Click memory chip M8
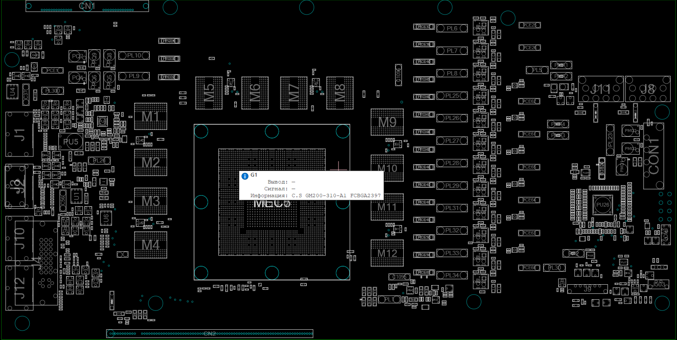The width and height of the screenshot is (677, 340). tap(340, 93)
